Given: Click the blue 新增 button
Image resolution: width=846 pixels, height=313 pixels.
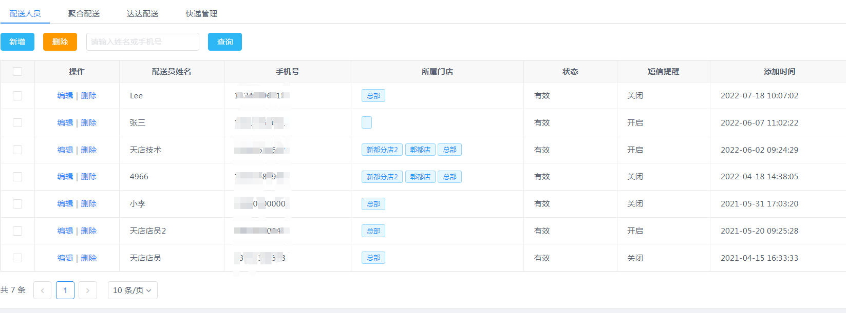Looking at the screenshot, I should click(x=17, y=42).
